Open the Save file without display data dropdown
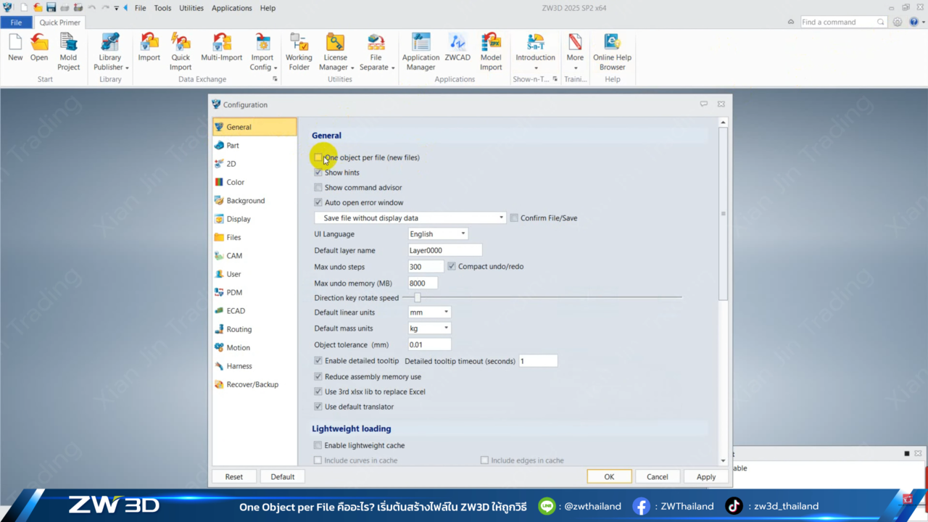Image resolution: width=928 pixels, height=522 pixels. 410,218
